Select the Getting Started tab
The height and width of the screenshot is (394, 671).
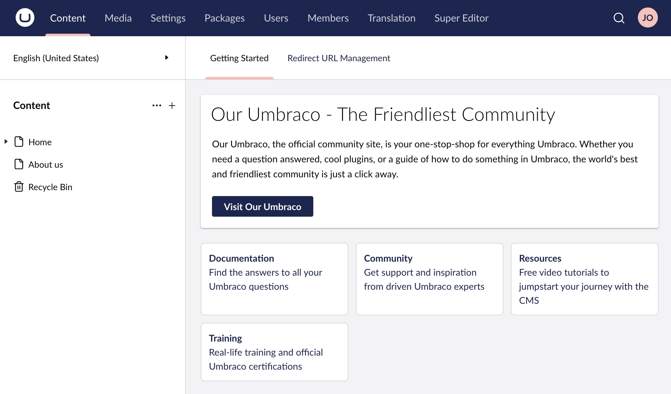pyautogui.click(x=240, y=58)
